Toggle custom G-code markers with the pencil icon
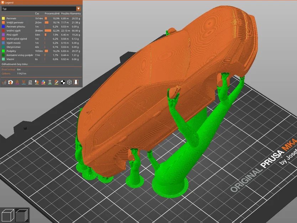 (56, 83)
